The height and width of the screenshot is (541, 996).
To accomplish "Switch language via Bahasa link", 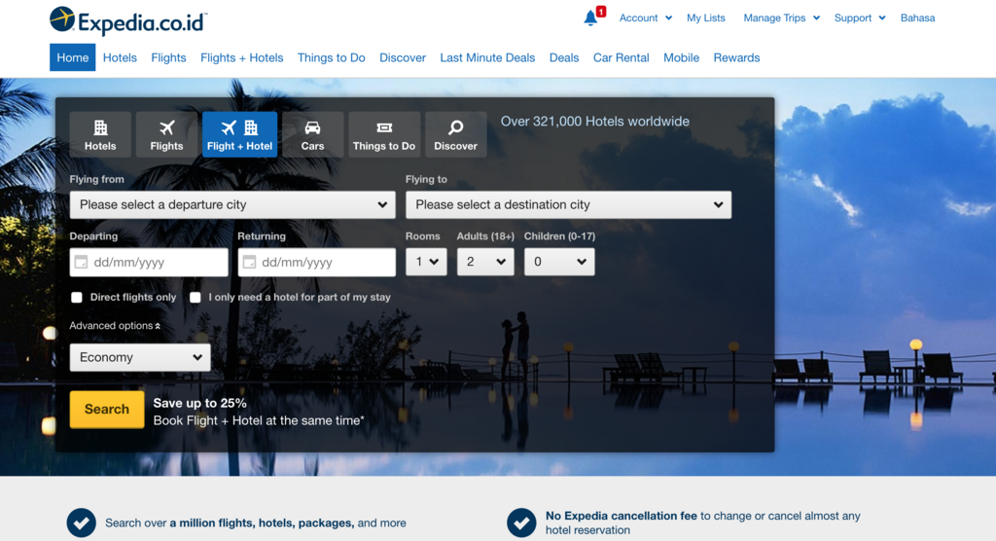I will 917,18.
